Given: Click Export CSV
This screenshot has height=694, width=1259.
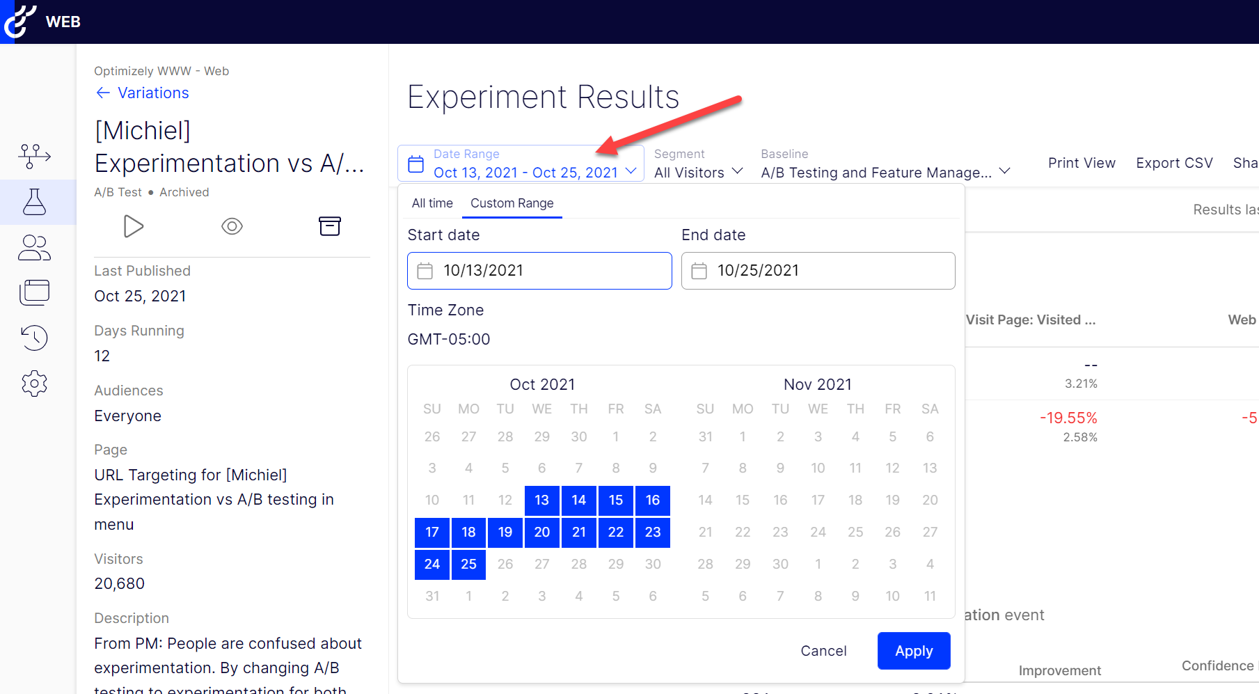Looking at the screenshot, I should click(x=1174, y=163).
